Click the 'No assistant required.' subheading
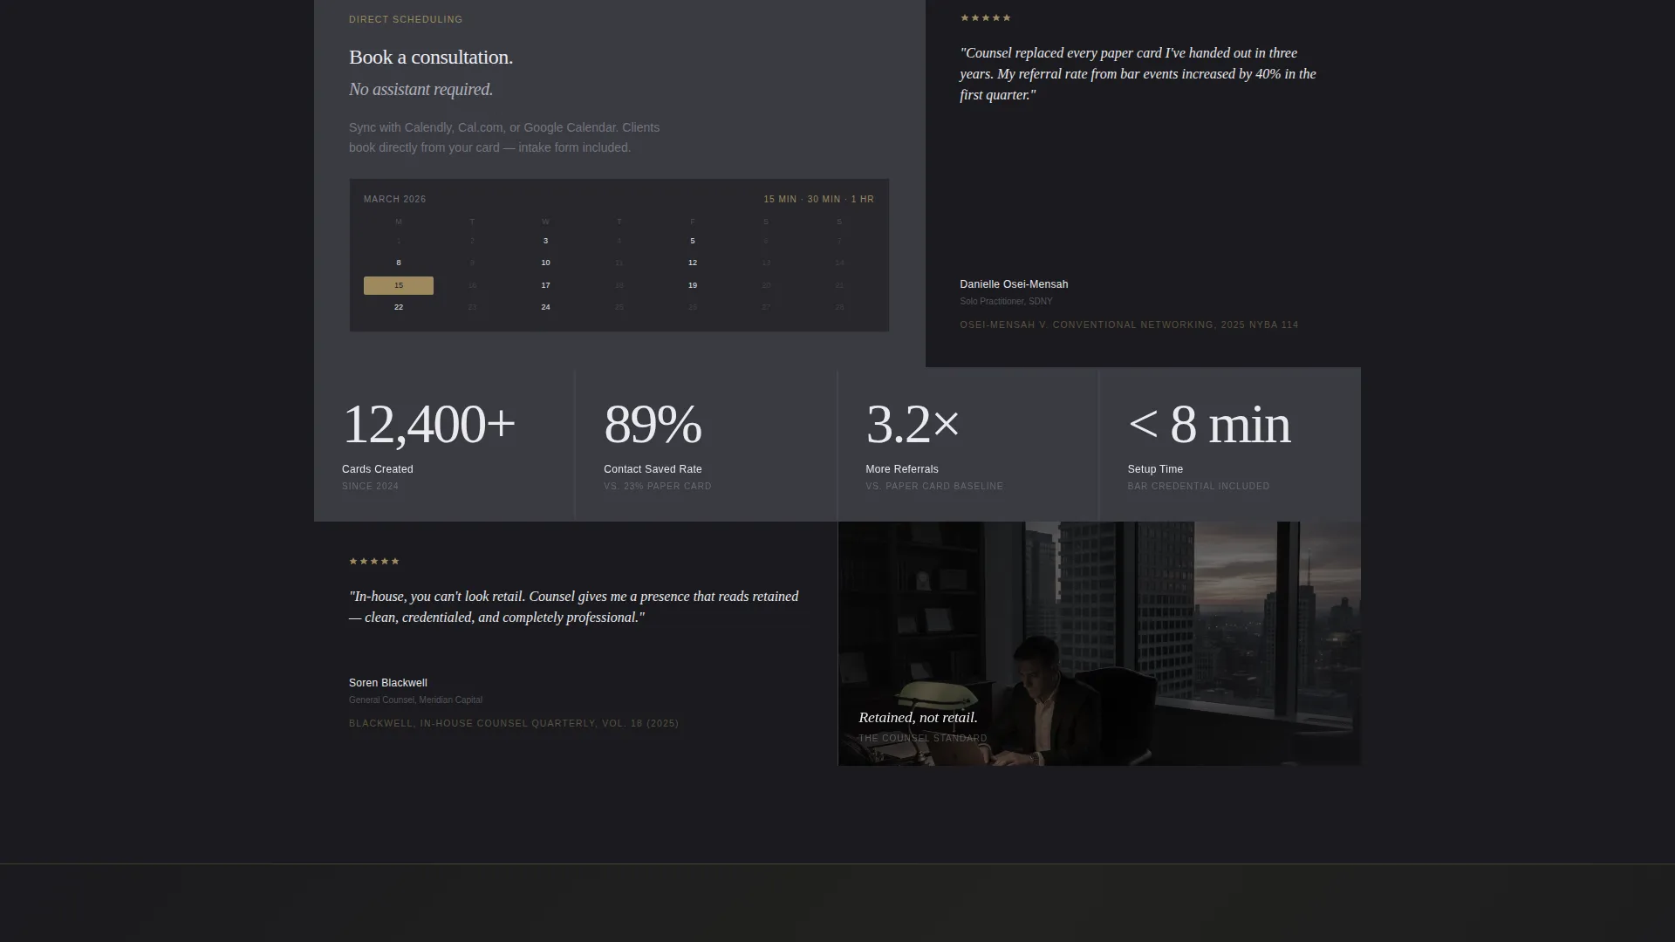Screen dimensions: 1675x942 421,90
